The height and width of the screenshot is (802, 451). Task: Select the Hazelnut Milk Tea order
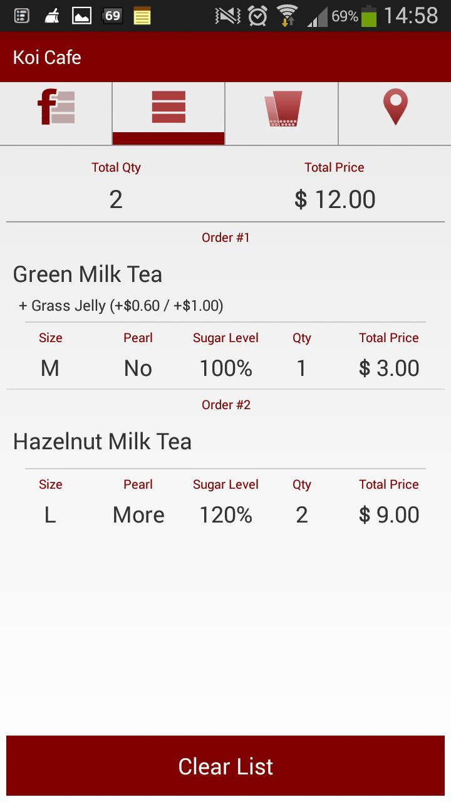coord(102,441)
